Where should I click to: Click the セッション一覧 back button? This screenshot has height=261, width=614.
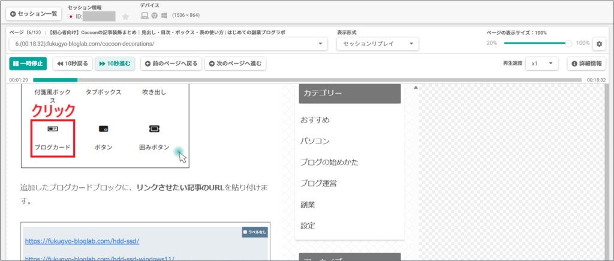34,14
